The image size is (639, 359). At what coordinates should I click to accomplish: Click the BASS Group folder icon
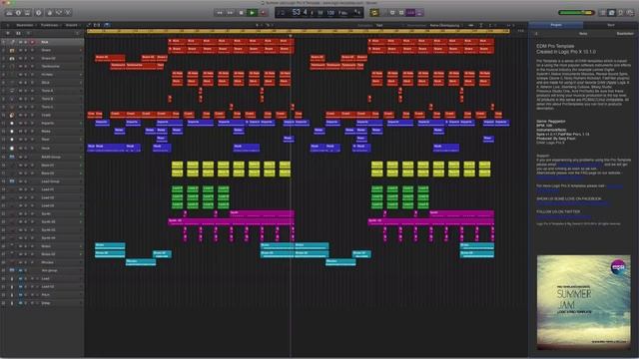(12, 157)
